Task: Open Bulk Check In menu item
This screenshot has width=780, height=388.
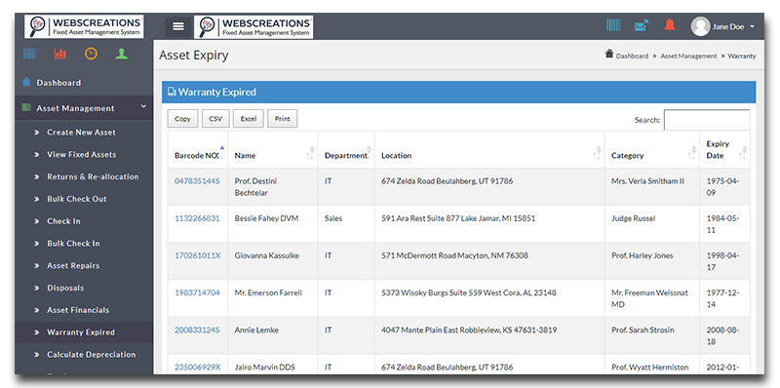Action: coord(73,244)
